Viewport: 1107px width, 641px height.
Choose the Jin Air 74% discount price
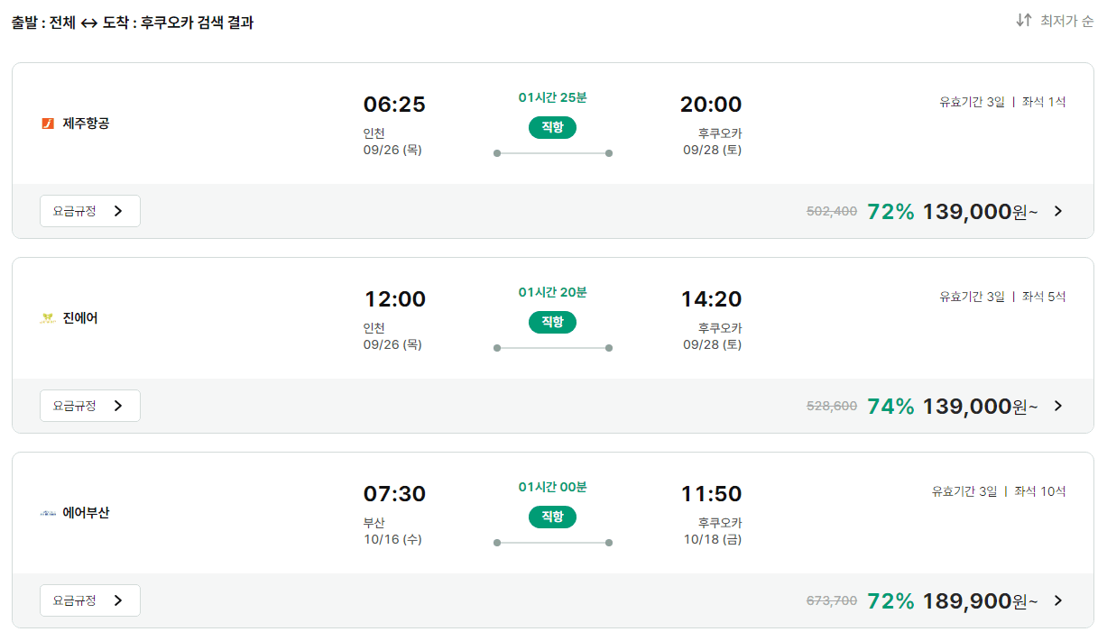tap(890, 407)
